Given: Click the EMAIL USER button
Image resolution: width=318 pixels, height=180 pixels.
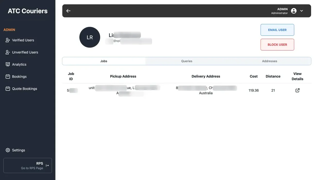Looking at the screenshot, I should point(277,30).
